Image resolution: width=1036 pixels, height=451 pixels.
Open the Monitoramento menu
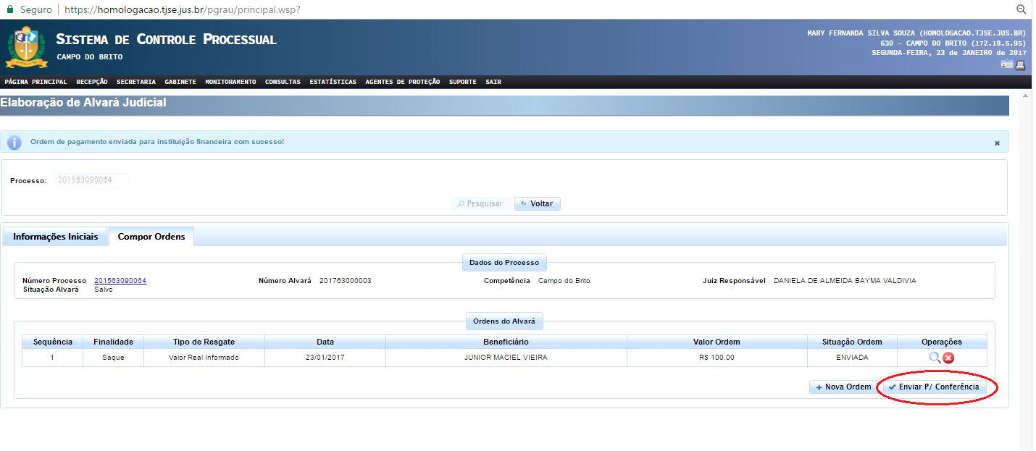(230, 82)
